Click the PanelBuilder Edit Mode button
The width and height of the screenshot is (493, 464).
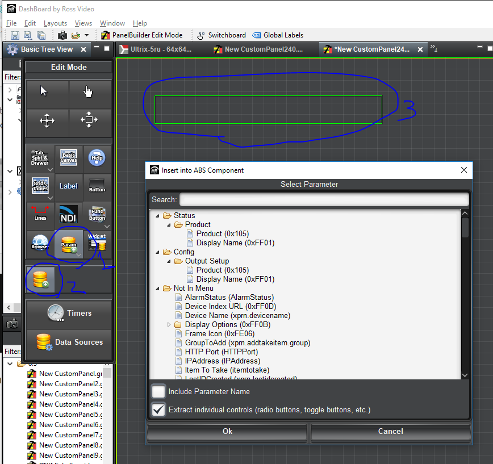(x=142, y=35)
